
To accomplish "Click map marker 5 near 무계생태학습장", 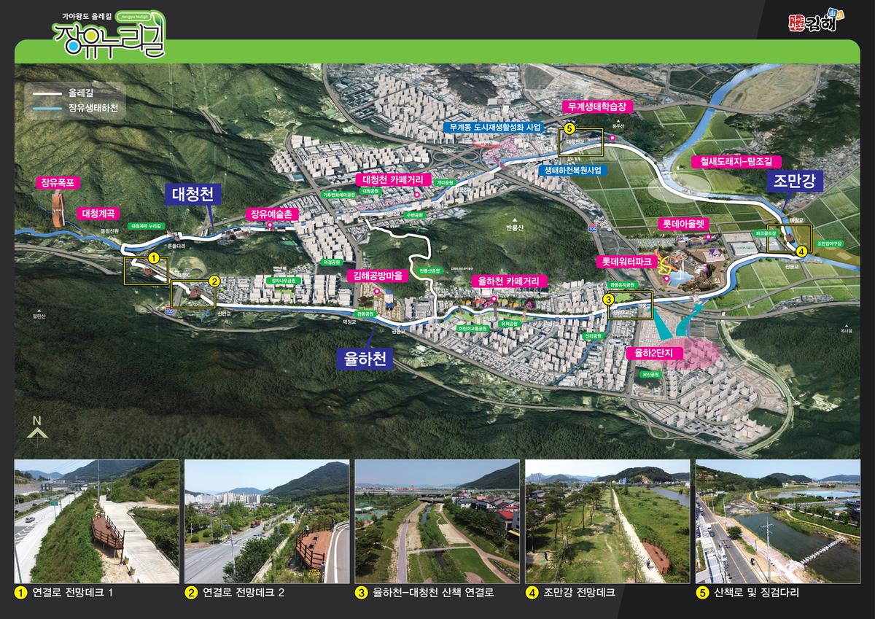I will [x=569, y=129].
